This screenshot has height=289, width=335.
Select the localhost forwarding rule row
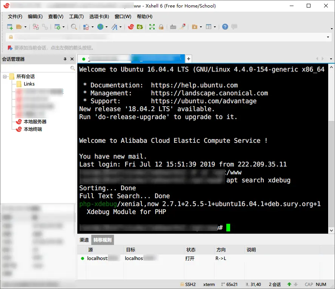click(199, 258)
